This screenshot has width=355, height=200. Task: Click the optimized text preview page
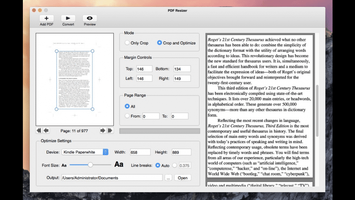coord(260,107)
